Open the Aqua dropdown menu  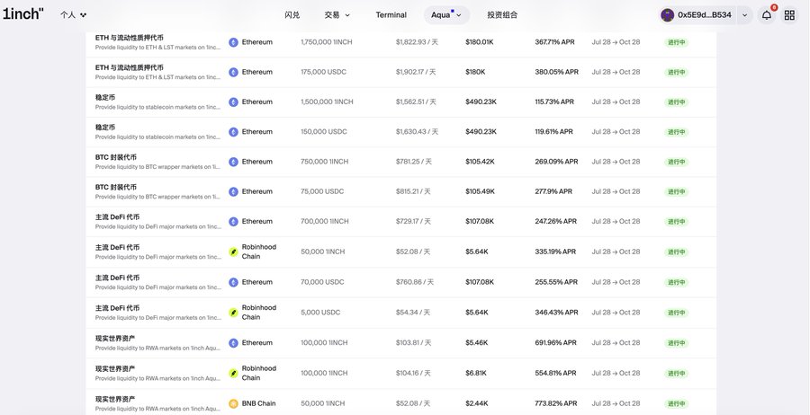[x=446, y=15]
